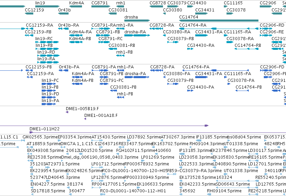The height and width of the screenshot is (196, 286).
Task: Select the CG30381 gene label
Action: click(118, 10)
